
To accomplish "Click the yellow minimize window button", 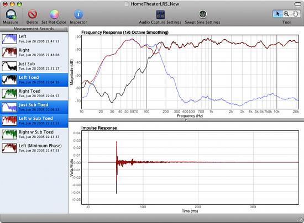I will tap(12, 4).
